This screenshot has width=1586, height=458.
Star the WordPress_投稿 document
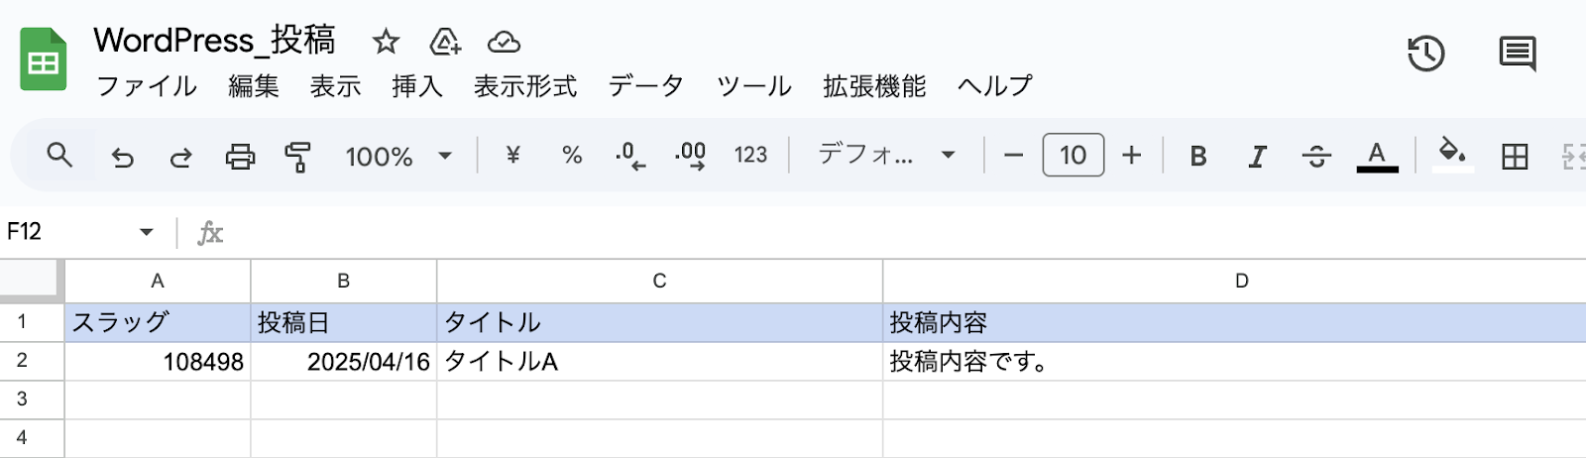tap(386, 42)
